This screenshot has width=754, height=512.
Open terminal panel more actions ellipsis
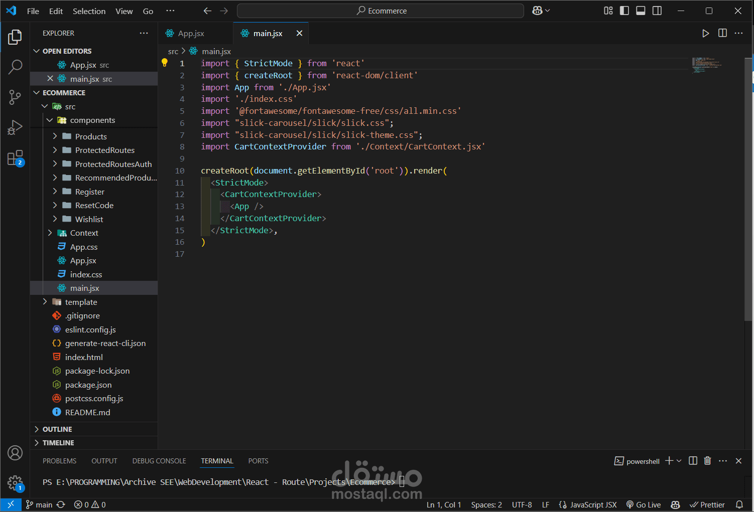[723, 461]
